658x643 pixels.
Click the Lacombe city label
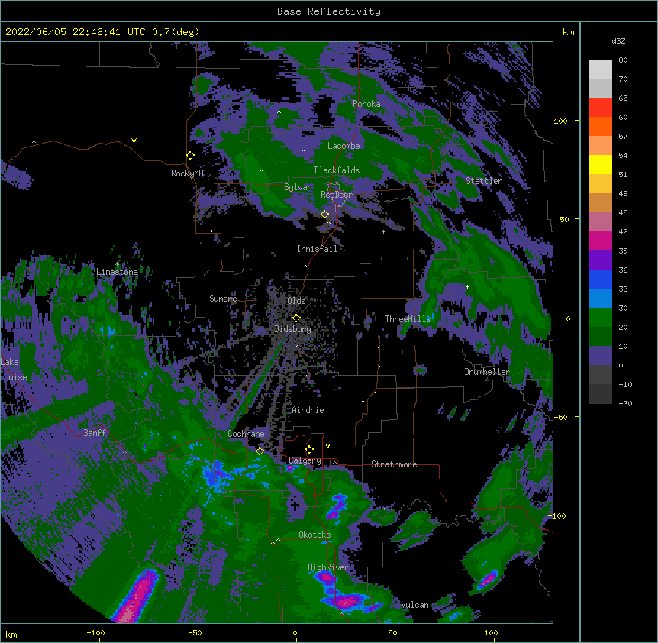344,146
